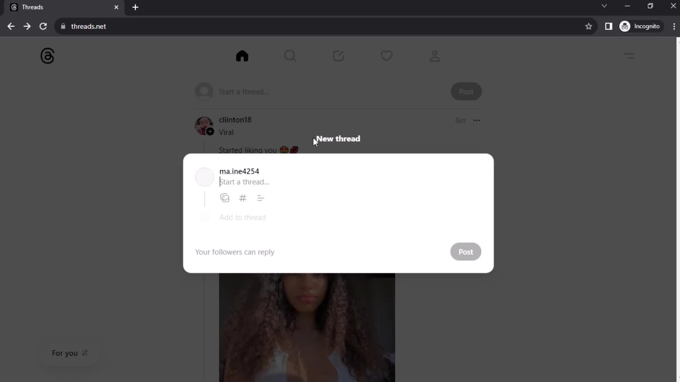The height and width of the screenshot is (382, 680).
Task: Click the compose/new thread icon
Action: tap(339, 56)
